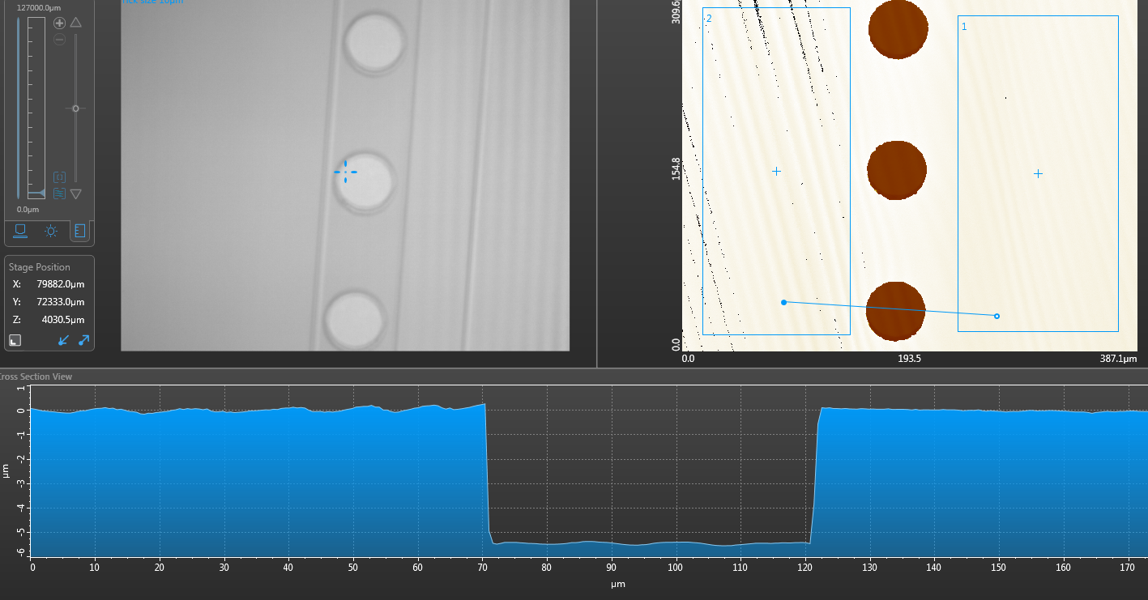Click the blue crosshair in camera view
The image size is (1148, 600).
click(x=345, y=172)
